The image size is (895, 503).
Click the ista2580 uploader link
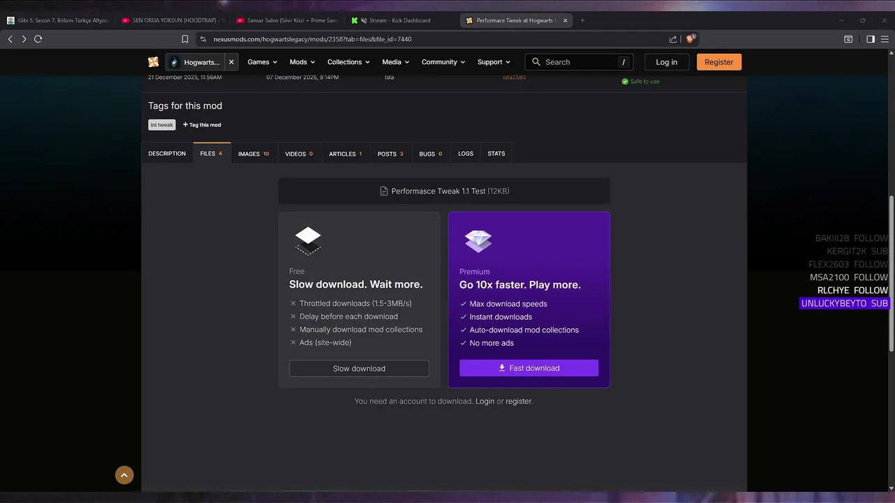[x=514, y=78]
